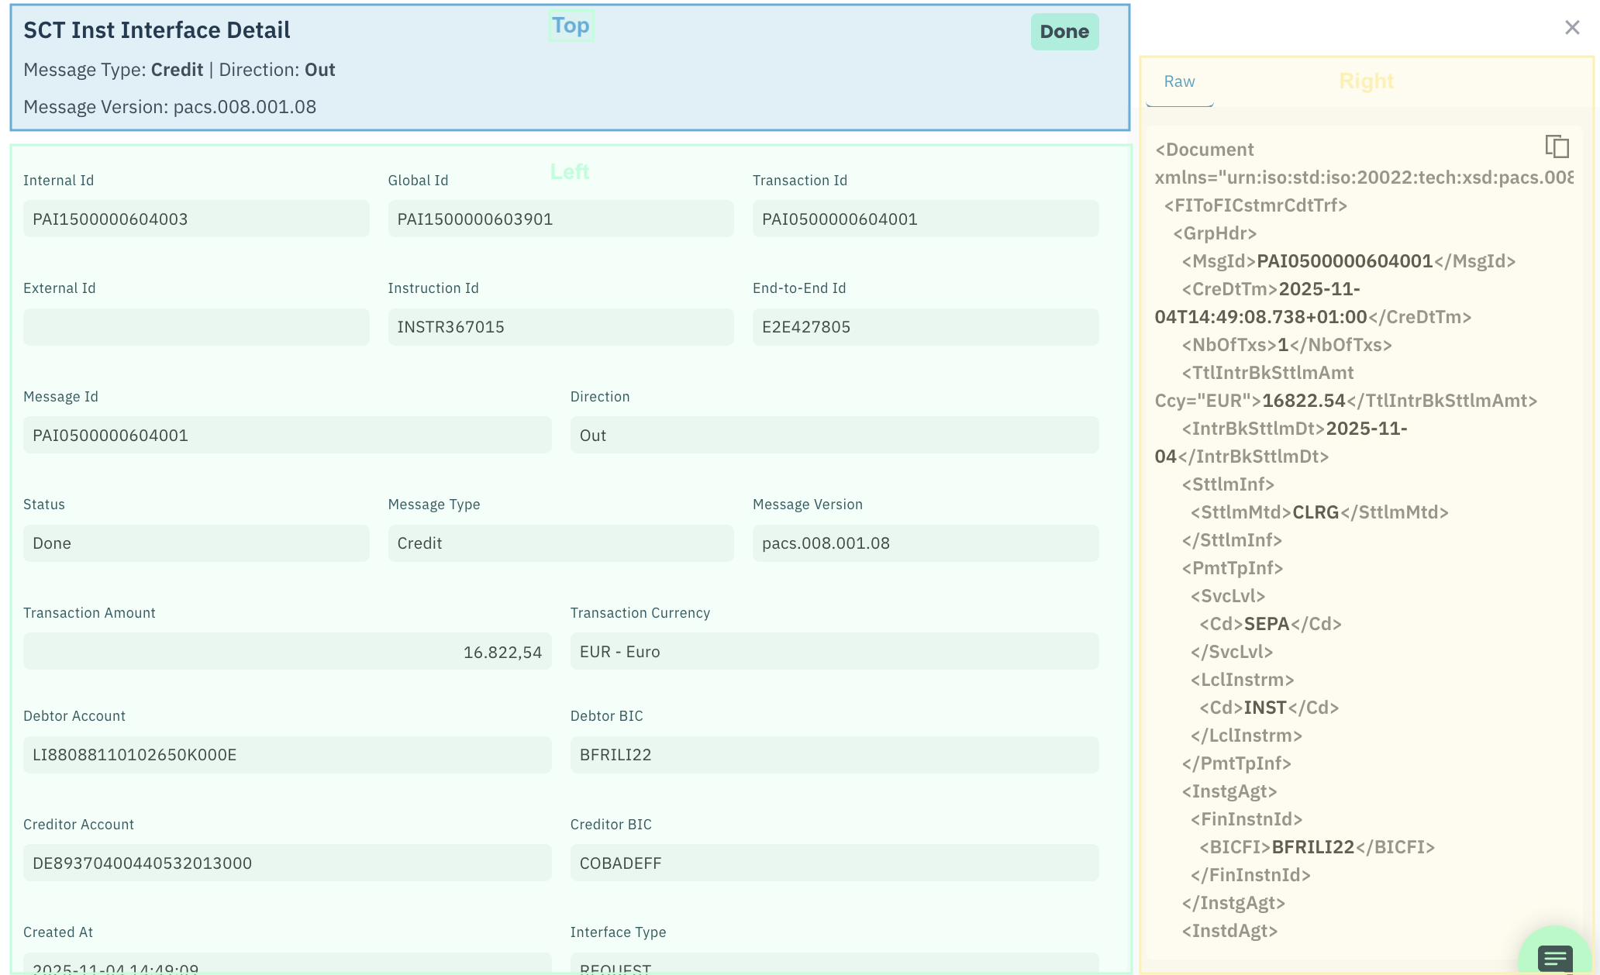Click the Done status badge
The width and height of the screenshot is (1600, 975).
1064,32
